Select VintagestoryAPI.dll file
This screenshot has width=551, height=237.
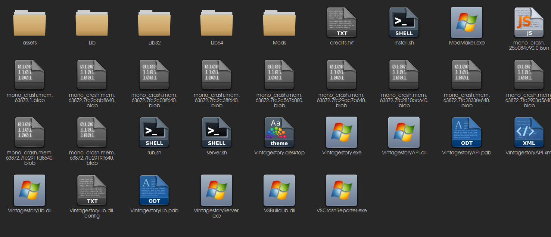[x=404, y=132]
